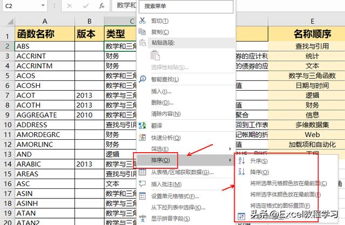345x225 pixels.
Task: Select column A header
Action: pyautogui.click(x=45, y=22)
